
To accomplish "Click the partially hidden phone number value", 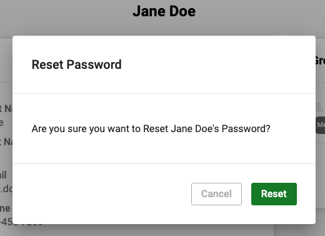I will tap(21, 222).
